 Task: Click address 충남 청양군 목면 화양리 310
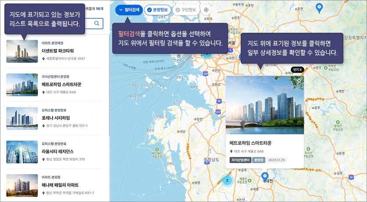65,160
